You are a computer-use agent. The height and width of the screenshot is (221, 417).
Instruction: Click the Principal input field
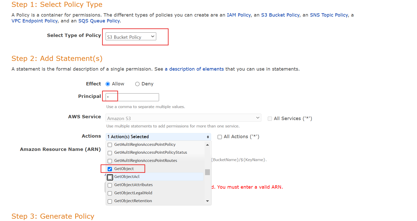(x=132, y=97)
